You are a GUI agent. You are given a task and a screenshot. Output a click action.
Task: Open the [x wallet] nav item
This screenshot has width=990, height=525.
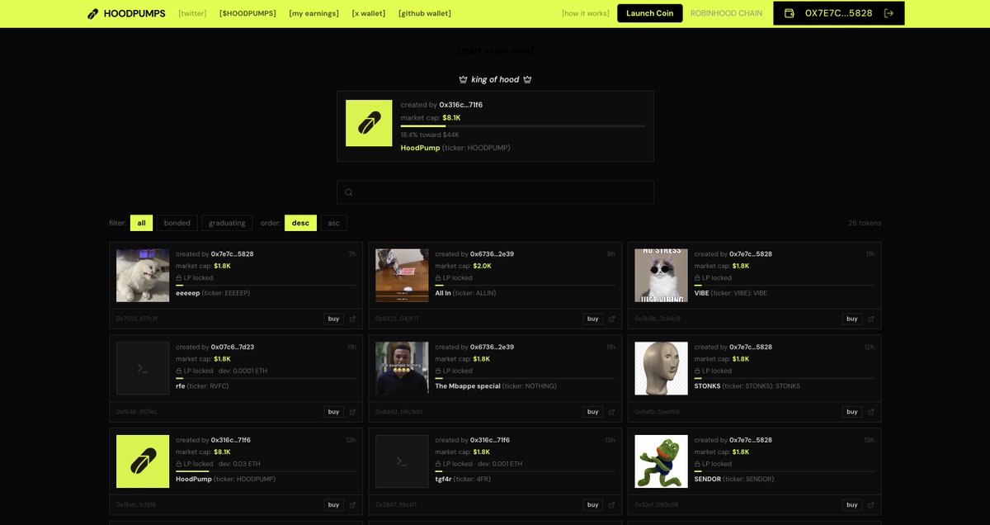coord(369,13)
